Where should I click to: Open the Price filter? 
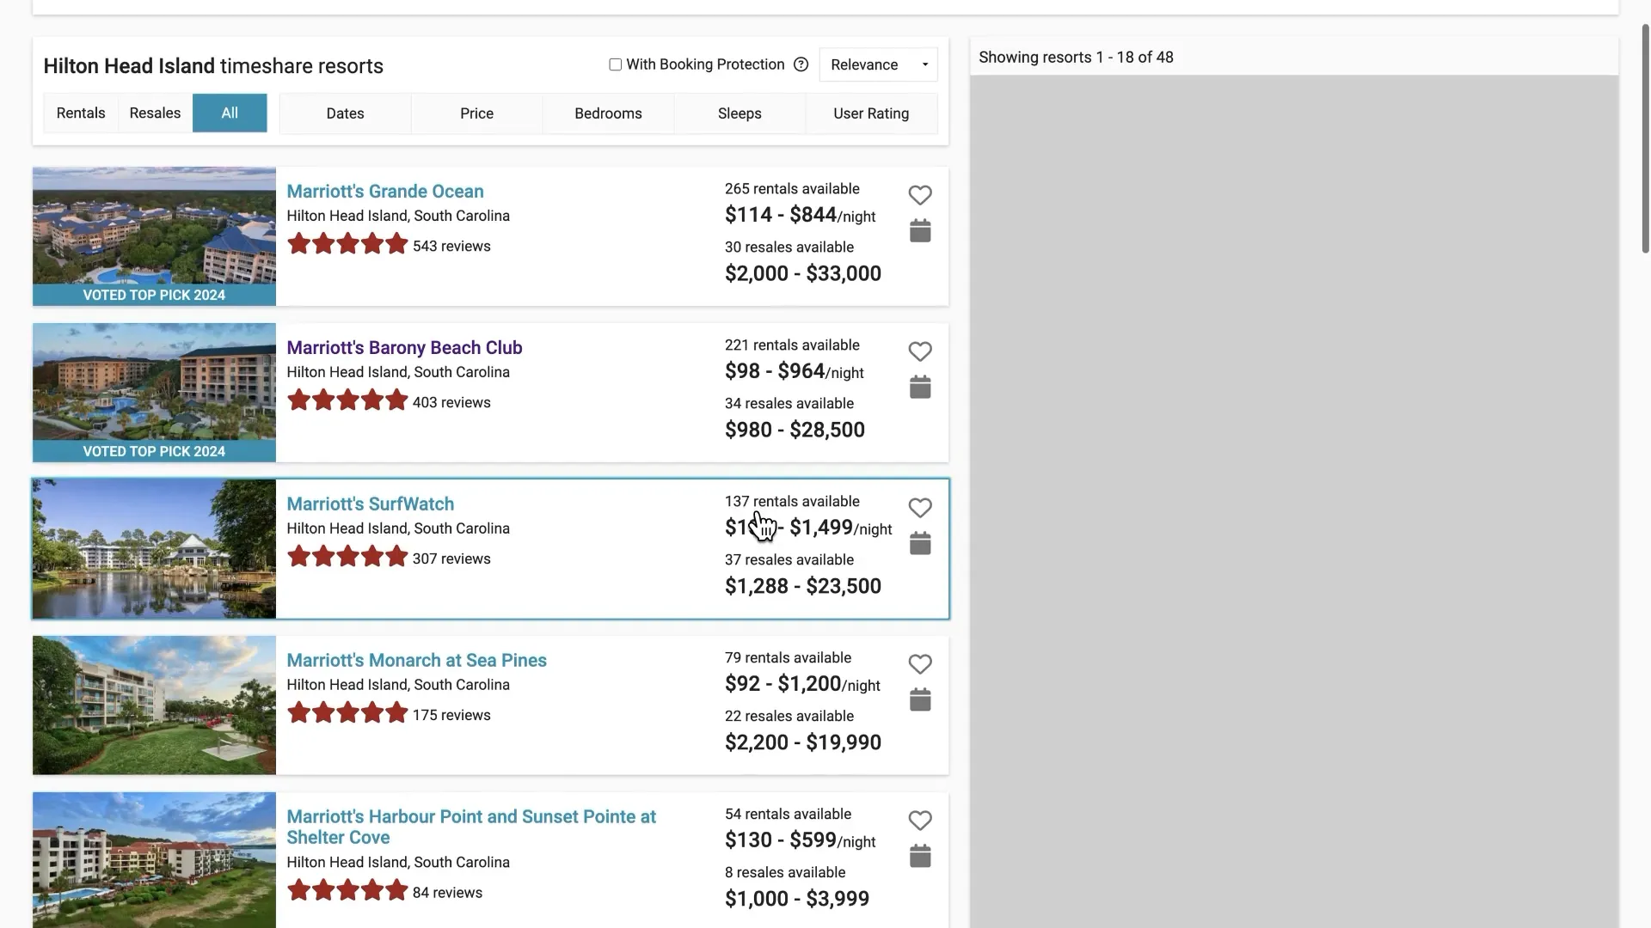pyautogui.click(x=476, y=113)
